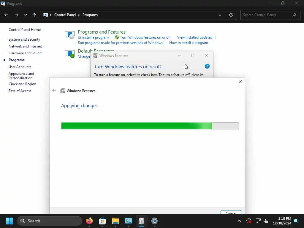The height and width of the screenshot is (228, 304).
Task: Go up one level with the up arrow
Action: pyautogui.click(x=34, y=15)
